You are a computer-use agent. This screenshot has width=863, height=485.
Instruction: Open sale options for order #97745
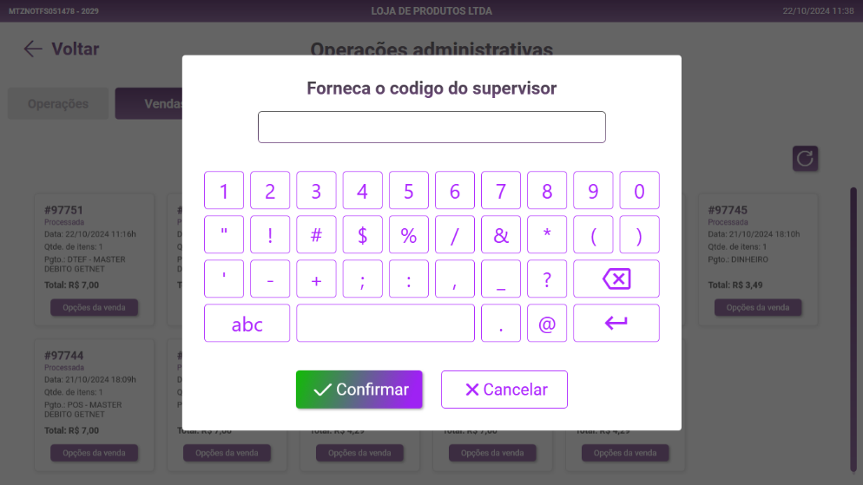click(757, 307)
